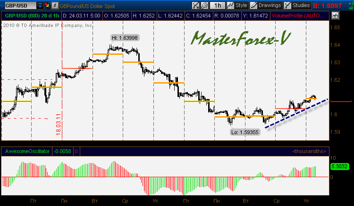Viewport: 354px width, 206px height.
Task: Click the Lo: 1.59355 price bubble
Action: click(245, 132)
